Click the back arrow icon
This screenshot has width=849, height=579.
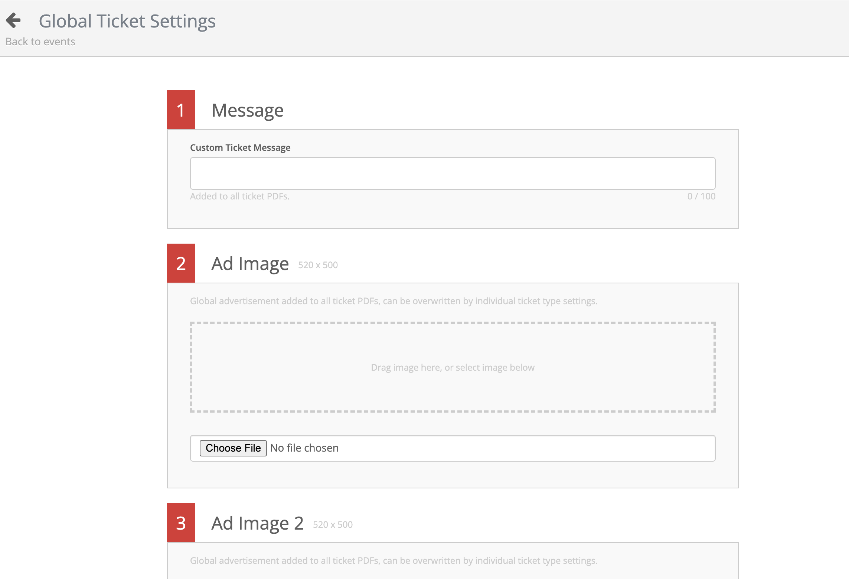pos(13,20)
